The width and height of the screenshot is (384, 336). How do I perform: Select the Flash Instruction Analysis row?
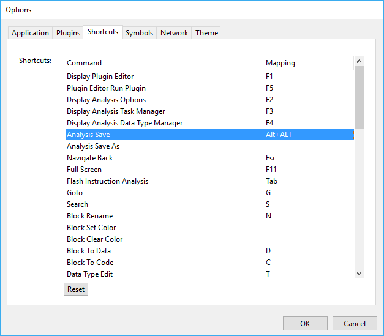pos(107,181)
